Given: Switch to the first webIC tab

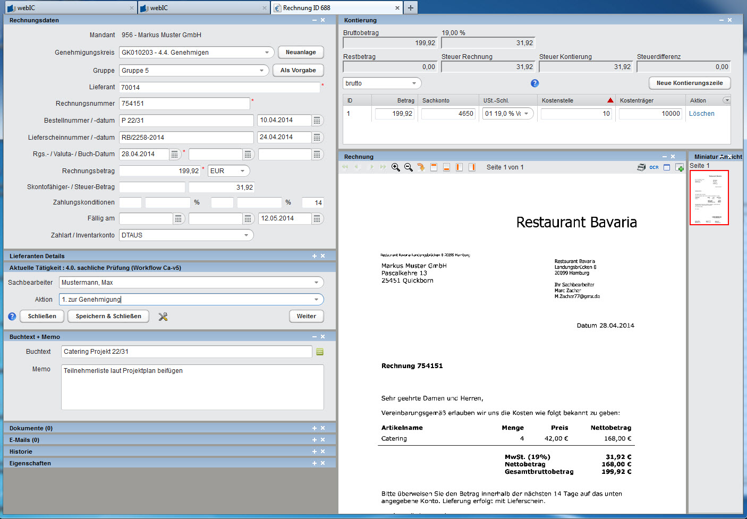Looking at the screenshot, I should tap(68, 8).
